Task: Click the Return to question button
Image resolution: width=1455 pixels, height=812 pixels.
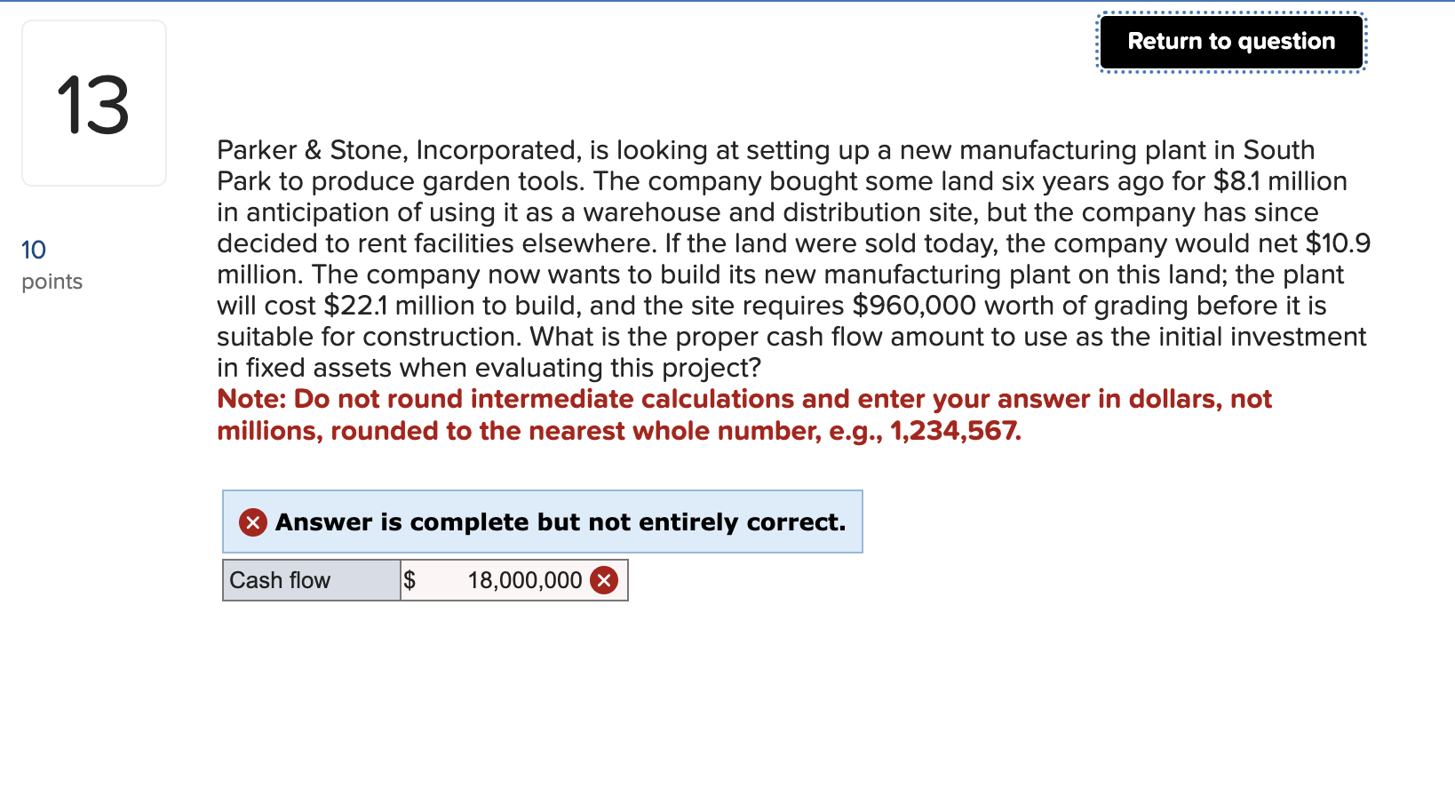Action: pyautogui.click(x=1231, y=41)
